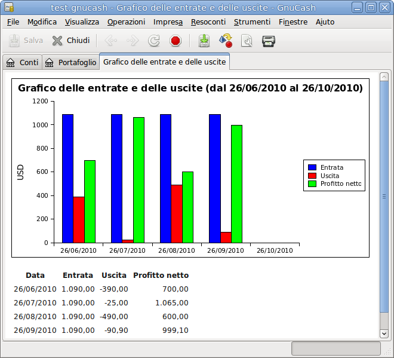Click the vertical scrollbar down arrow
The height and width of the screenshot is (358, 394).
click(384, 333)
